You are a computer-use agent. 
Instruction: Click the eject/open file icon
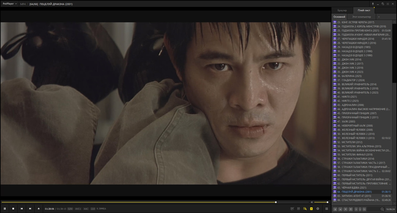pyautogui.click(x=38, y=209)
